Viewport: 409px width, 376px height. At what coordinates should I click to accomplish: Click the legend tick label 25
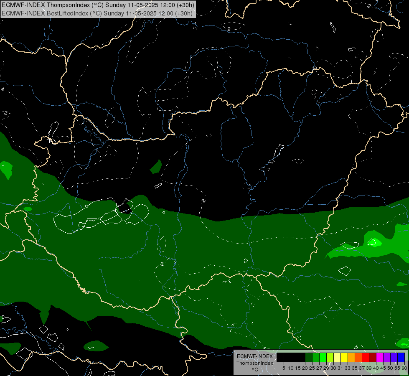312,368
